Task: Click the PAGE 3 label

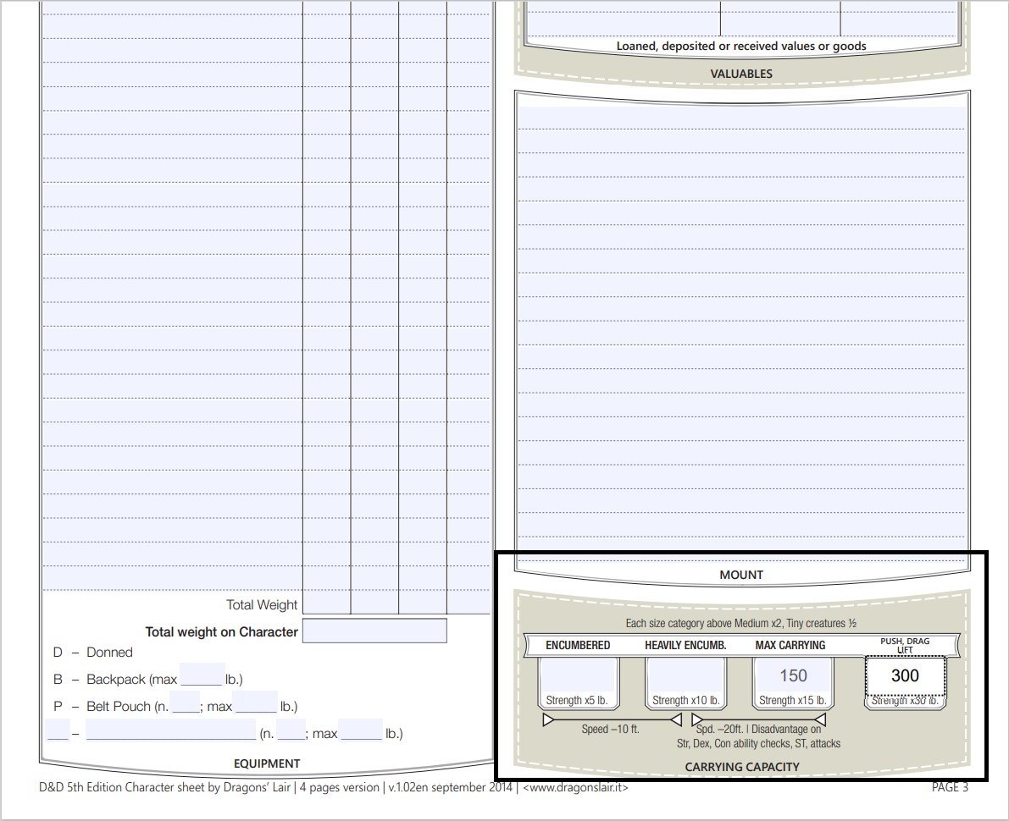Action: point(949,786)
